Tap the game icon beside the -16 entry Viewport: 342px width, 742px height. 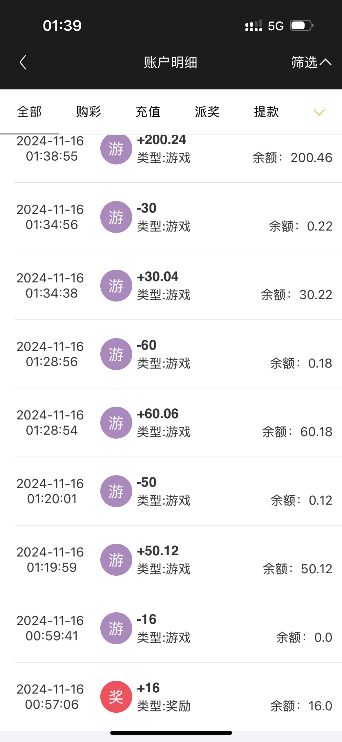[x=116, y=628]
